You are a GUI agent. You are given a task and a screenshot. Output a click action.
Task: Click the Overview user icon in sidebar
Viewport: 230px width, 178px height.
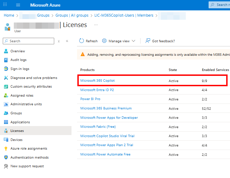[x=6, y=51]
